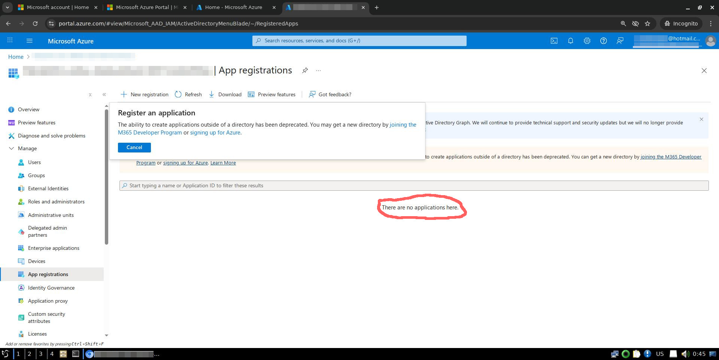This screenshot has height=360, width=719.
Task: Switch to Microsoft Azure Portal tab
Action: point(146,7)
